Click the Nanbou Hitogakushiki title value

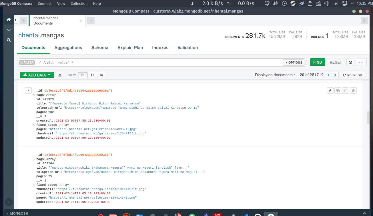pos(119,168)
